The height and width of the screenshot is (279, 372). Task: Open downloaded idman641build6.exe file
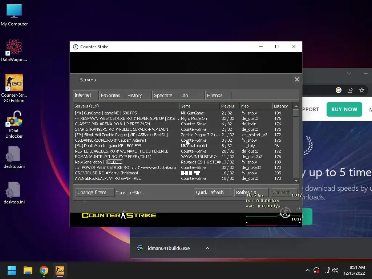tap(169, 248)
